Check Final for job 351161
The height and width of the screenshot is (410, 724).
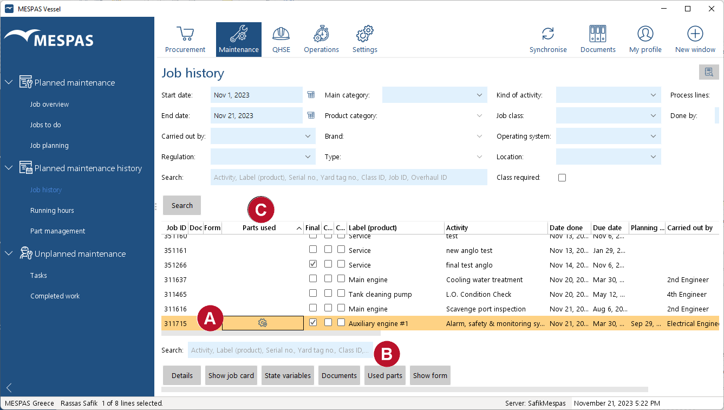313,250
